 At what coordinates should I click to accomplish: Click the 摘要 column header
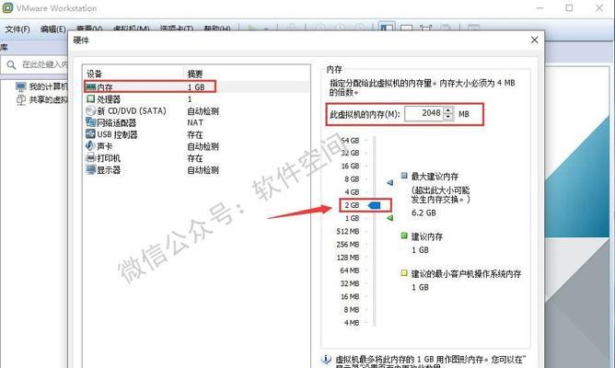point(194,74)
